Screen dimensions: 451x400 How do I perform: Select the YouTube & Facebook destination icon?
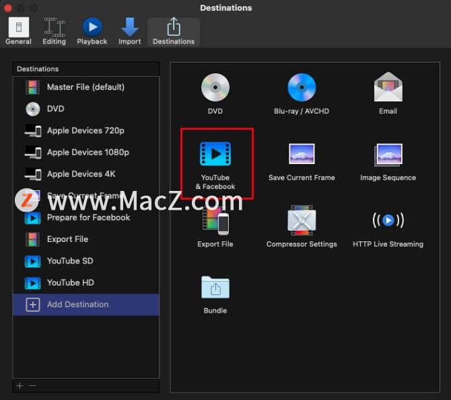click(215, 154)
